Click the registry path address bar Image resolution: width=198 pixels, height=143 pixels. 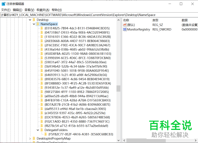click(x=99, y=15)
